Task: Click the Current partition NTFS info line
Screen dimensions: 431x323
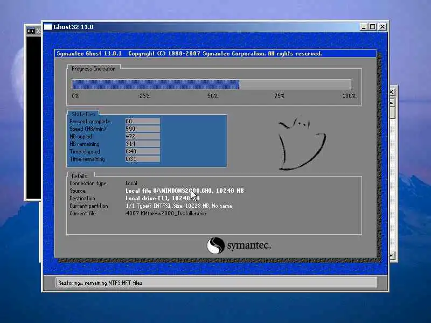Action: (179, 206)
